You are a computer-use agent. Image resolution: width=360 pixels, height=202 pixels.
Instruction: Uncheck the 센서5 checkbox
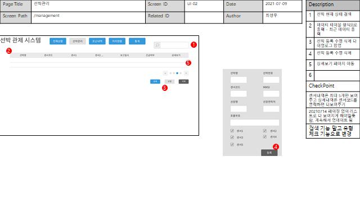click(x=232, y=145)
